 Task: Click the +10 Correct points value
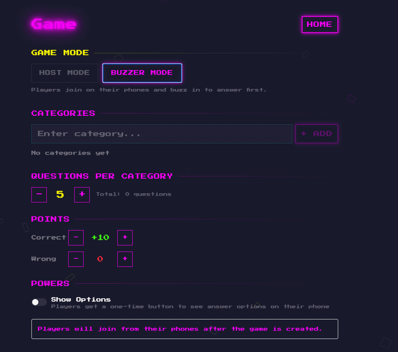100,238
